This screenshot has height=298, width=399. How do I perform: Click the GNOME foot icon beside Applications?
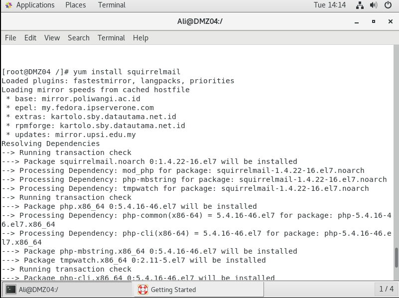[8, 5]
